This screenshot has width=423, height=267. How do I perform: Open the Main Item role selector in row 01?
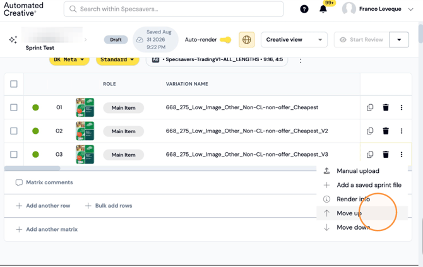coord(124,107)
